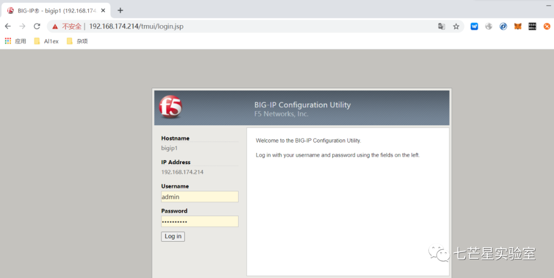Click the not-secure warning triangle icon
This screenshot has height=278, width=554.
(55, 27)
